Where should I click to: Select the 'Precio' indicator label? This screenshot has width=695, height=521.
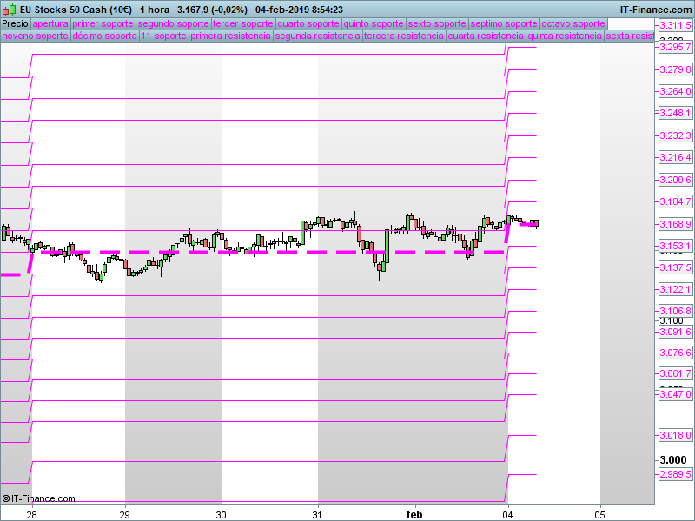pos(15,23)
